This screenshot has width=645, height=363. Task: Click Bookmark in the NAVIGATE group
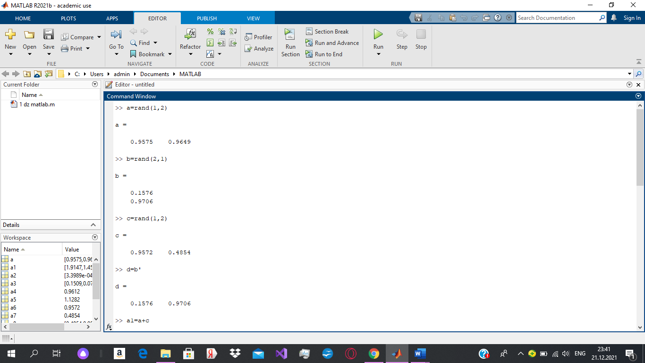pos(147,54)
